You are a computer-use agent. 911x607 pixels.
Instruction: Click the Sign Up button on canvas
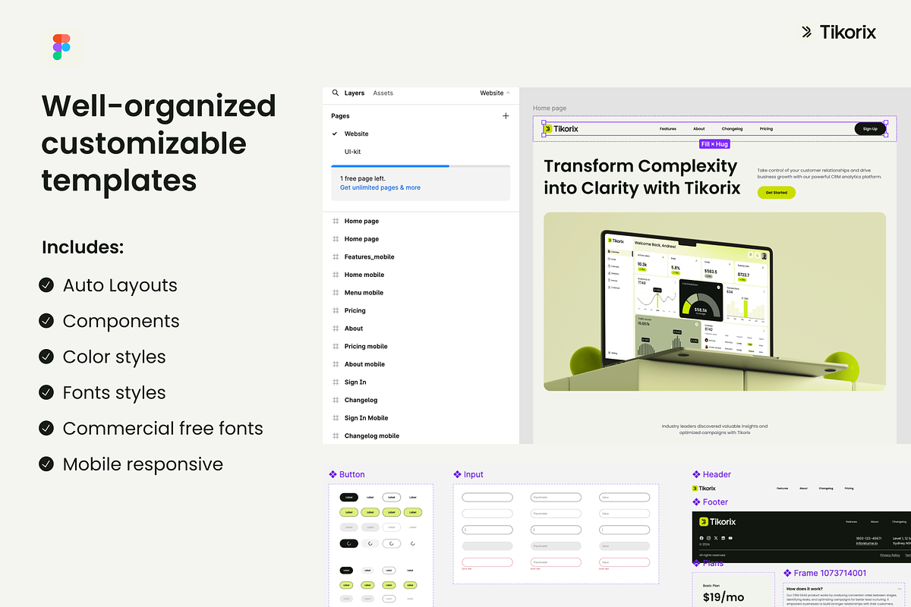(x=870, y=129)
